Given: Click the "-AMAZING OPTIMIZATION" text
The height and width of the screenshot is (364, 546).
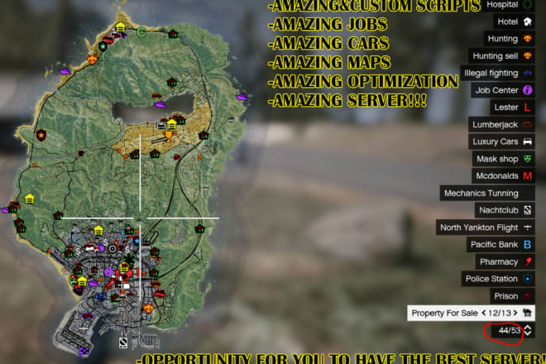Looking at the screenshot, I should (363, 82).
